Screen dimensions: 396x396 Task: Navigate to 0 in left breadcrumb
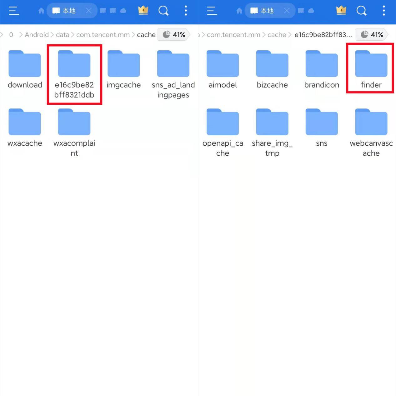(x=11, y=35)
